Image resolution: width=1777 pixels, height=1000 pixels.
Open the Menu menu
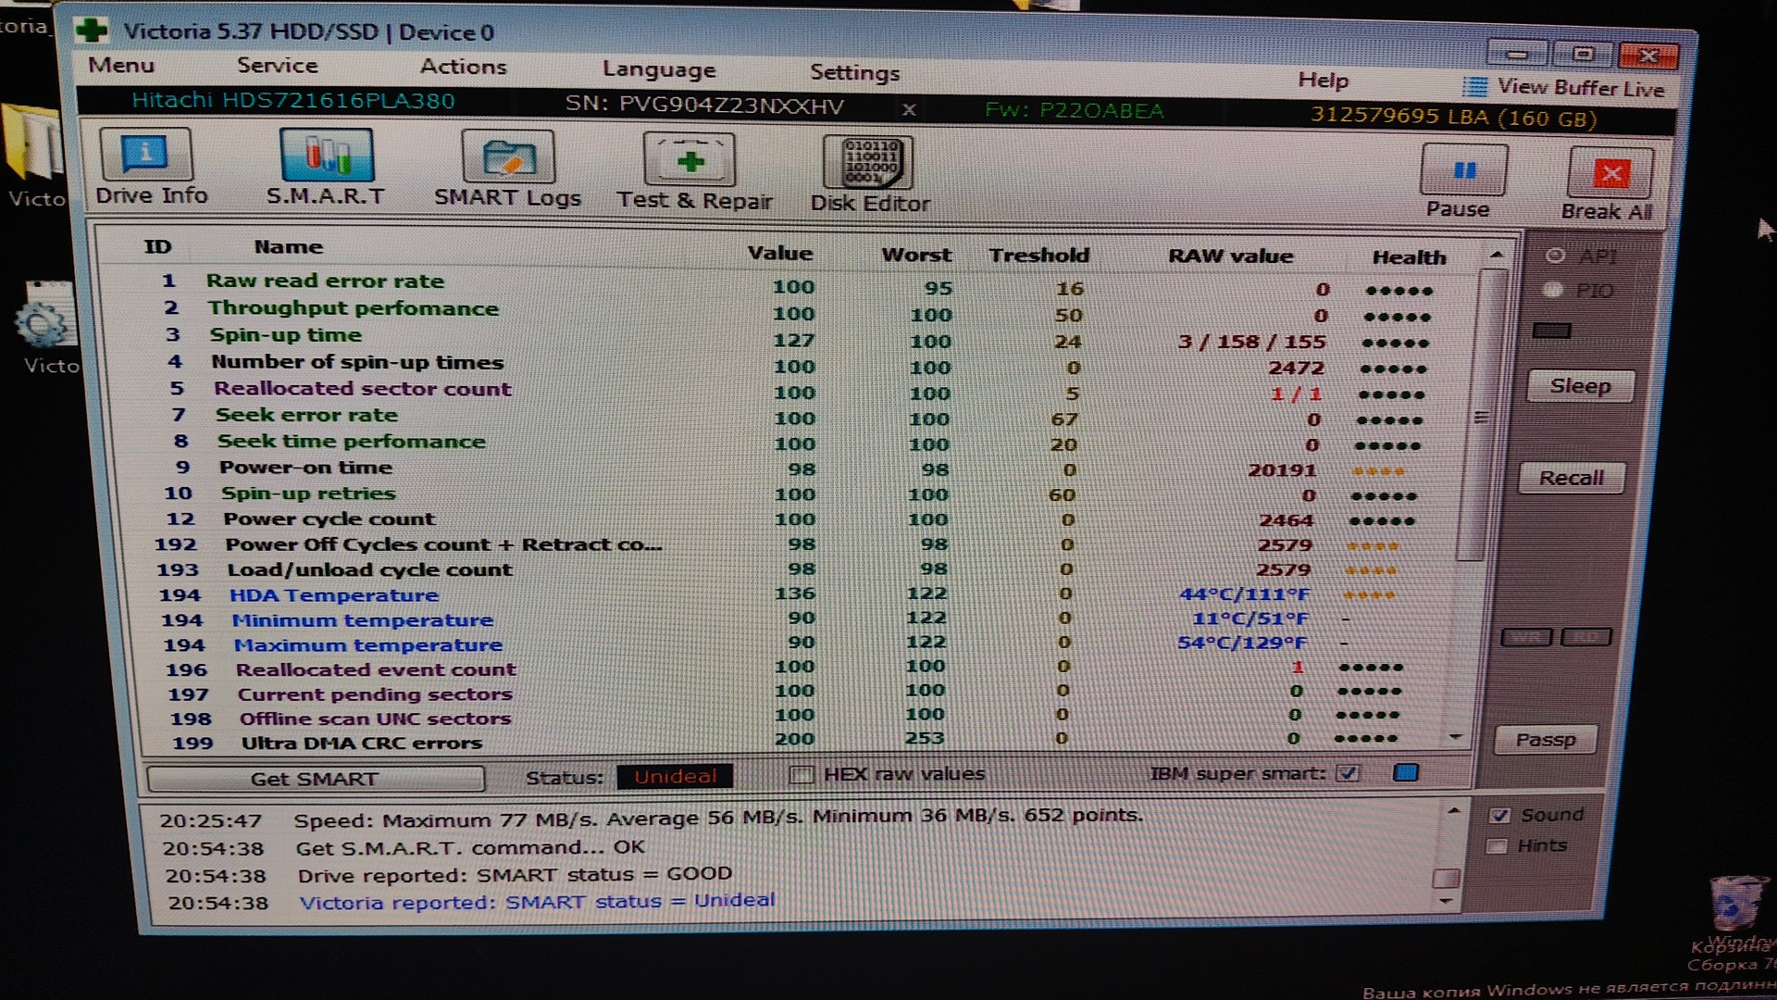pos(121,65)
